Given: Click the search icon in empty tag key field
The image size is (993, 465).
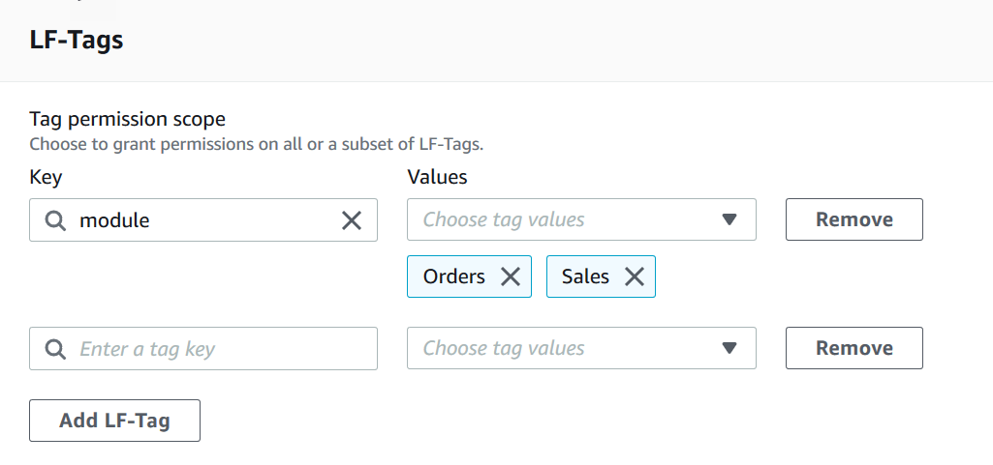Looking at the screenshot, I should click(55, 349).
